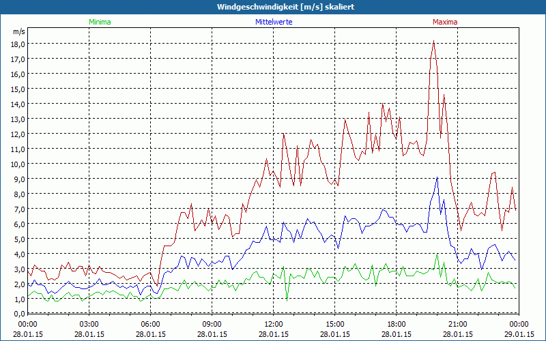The height and width of the screenshot is (341, 546).
Task: Select the red Maxima legend label
Action: click(445, 22)
